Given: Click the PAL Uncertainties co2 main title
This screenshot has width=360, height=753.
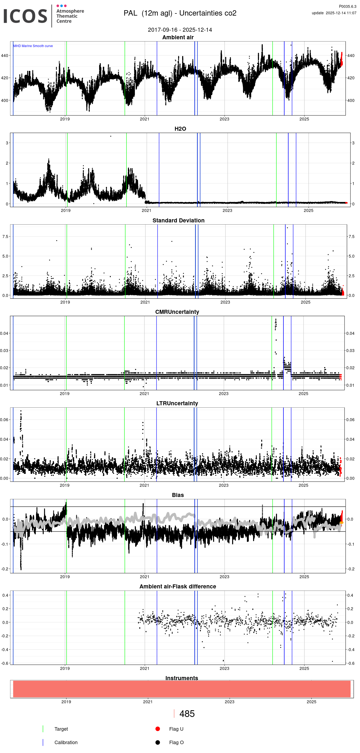Looking at the screenshot, I should coord(180,13).
